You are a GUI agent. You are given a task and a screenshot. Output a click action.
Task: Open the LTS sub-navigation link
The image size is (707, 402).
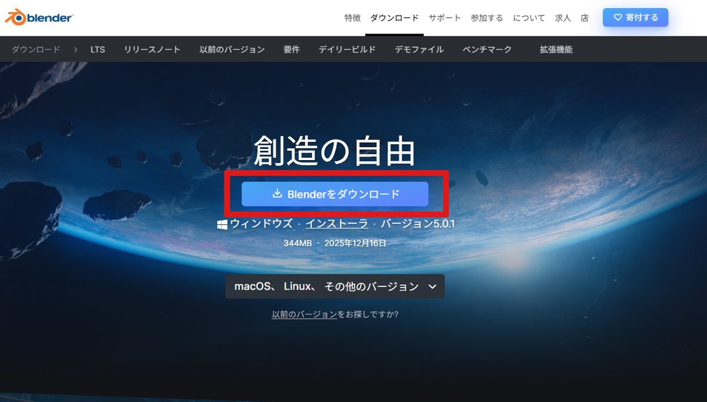pos(98,49)
